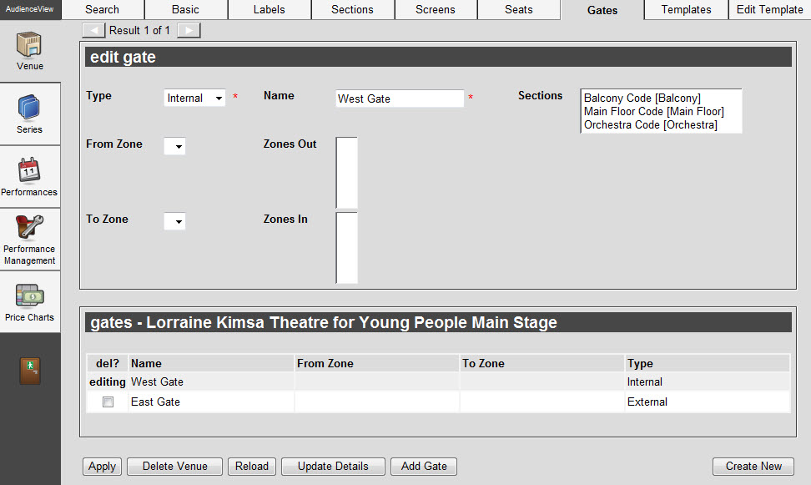
Task: Click the Type column header
Action: [x=707, y=363]
